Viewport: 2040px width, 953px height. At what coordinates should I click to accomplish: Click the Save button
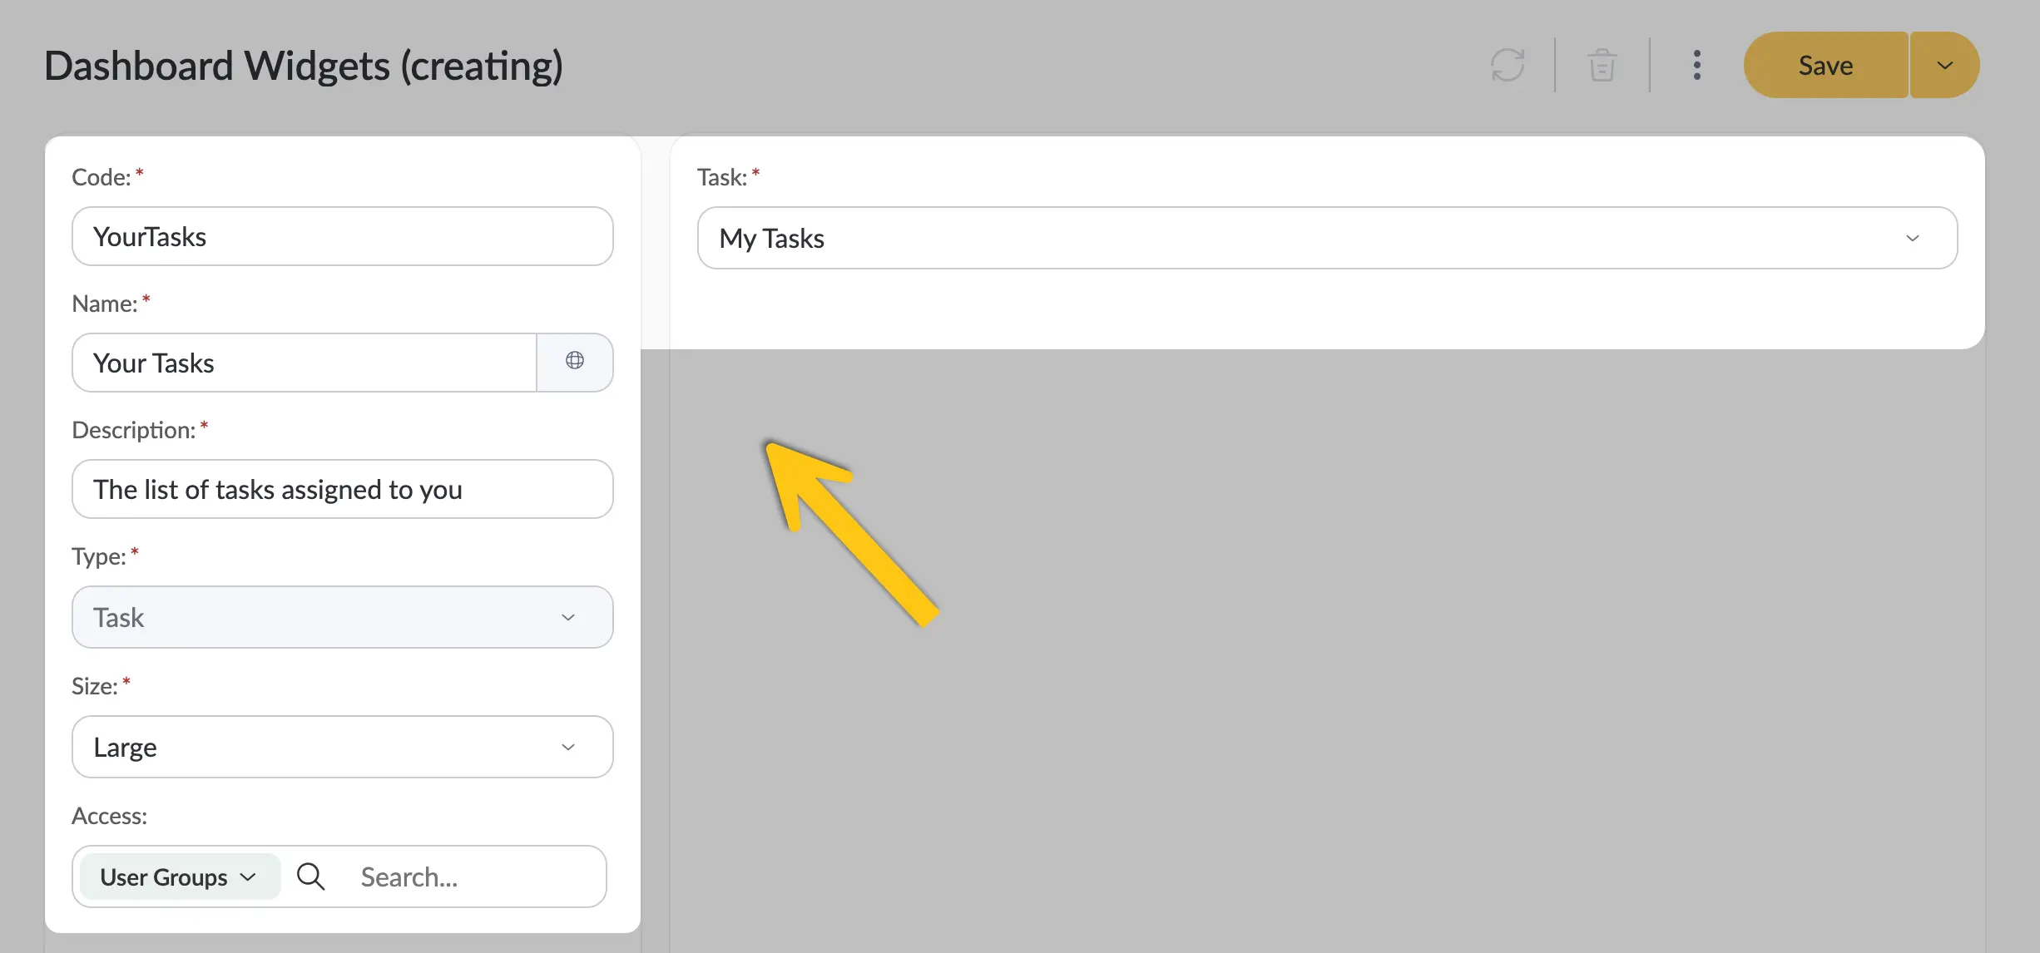click(1825, 65)
